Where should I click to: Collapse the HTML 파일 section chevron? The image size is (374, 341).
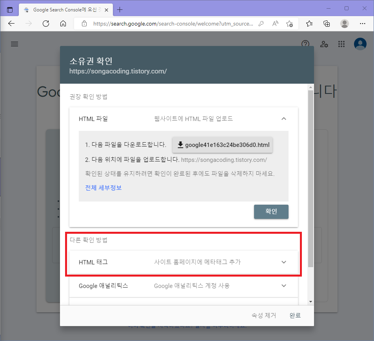(283, 119)
